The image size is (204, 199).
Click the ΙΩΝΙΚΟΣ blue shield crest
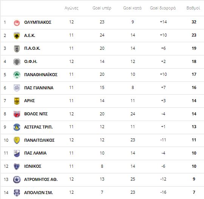tap(17, 167)
